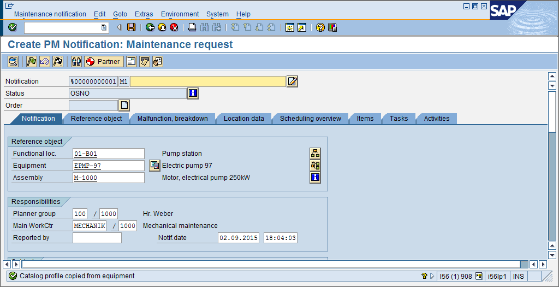Postpone notification with the blue arrow icon
The image size is (559, 287).
pos(45,61)
